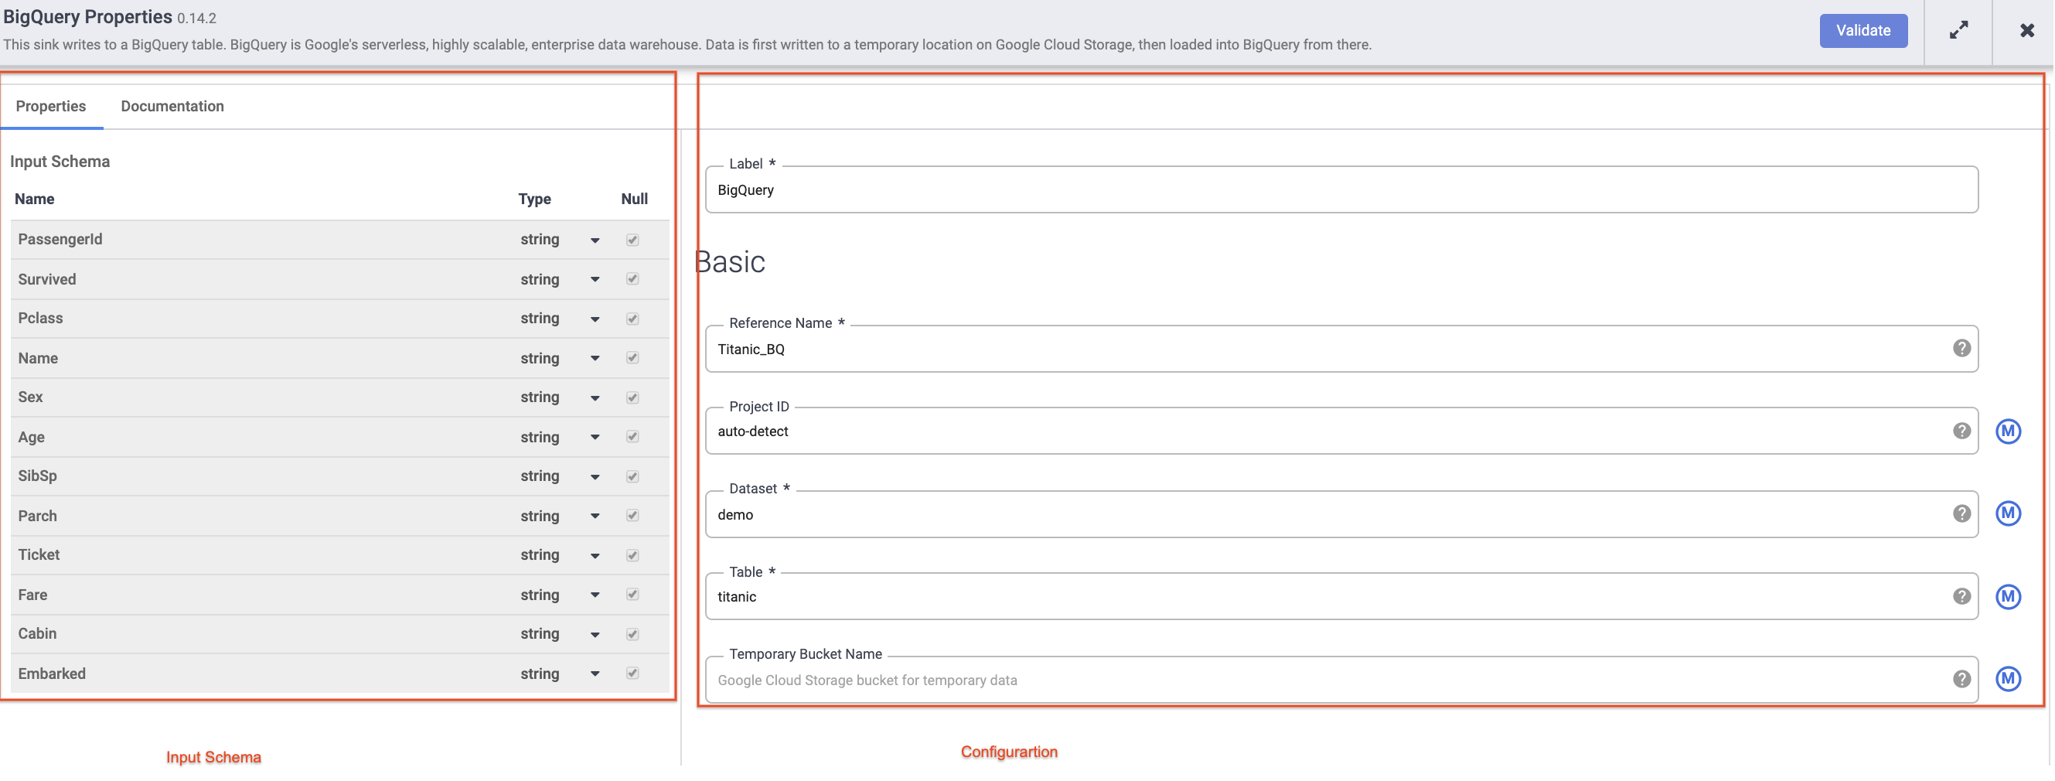This screenshot has height=781, width=2055.
Task: Click the 0.14.2 version label
Action: coord(196,19)
